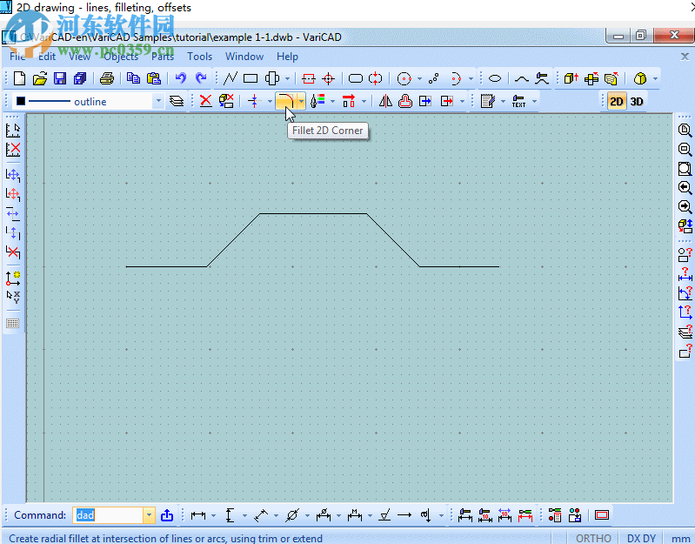This screenshot has width=695, height=544.
Task: Open the Objects menu
Action: point(121,57)
